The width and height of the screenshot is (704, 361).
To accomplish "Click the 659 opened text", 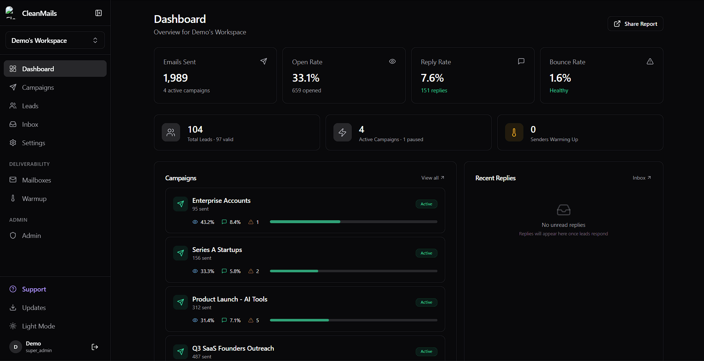I will (x=306, y=91).
